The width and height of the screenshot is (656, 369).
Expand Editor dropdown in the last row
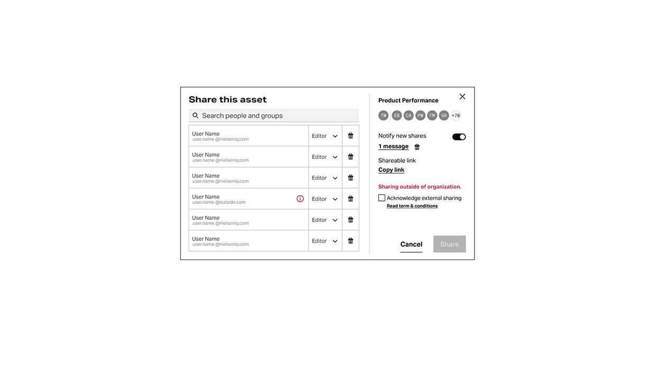[325, 241]
